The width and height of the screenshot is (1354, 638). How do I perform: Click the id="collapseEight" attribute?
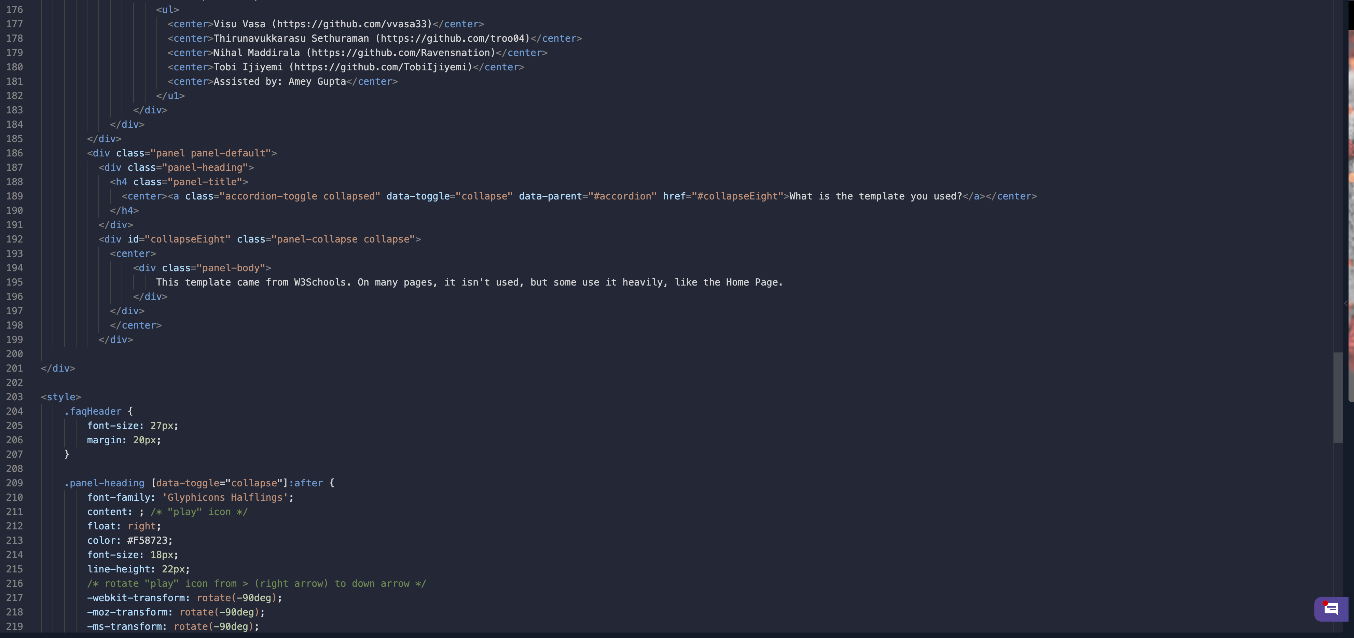pyautogui.click(x=179, y=239)
